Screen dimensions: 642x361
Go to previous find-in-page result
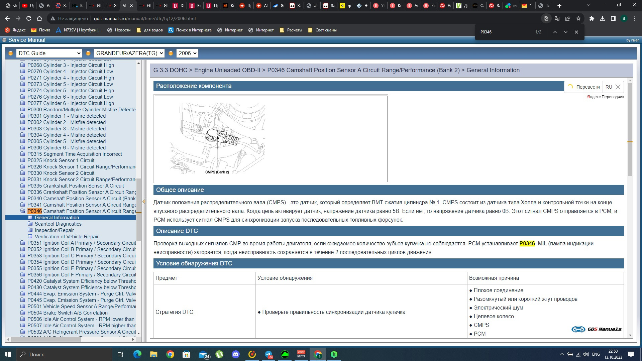pyautogui.click(x=555, y=32)
